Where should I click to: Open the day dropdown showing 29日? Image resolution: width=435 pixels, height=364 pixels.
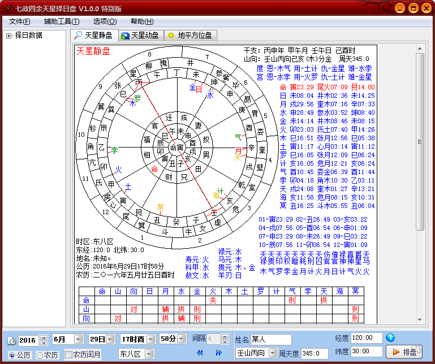coord(110,339)
